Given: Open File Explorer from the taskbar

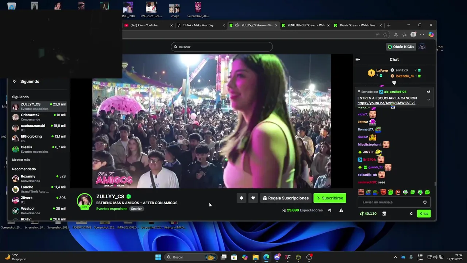Looking at the screenshot, I should click(256, 257).
